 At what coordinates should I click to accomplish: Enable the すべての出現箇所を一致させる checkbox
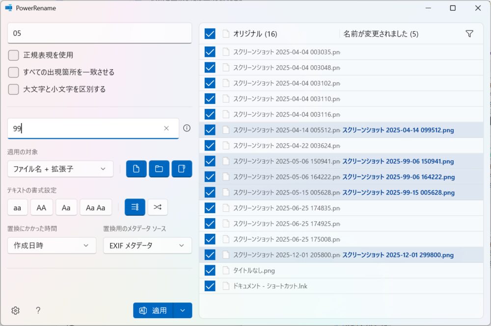point(14,72)
